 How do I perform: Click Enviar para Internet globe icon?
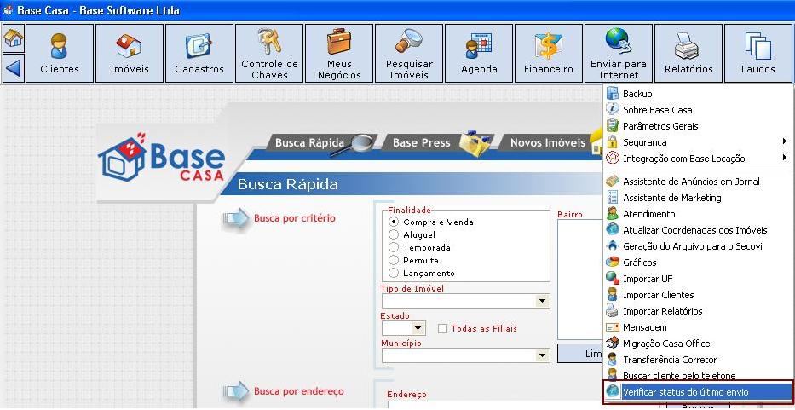pos(618,41)
